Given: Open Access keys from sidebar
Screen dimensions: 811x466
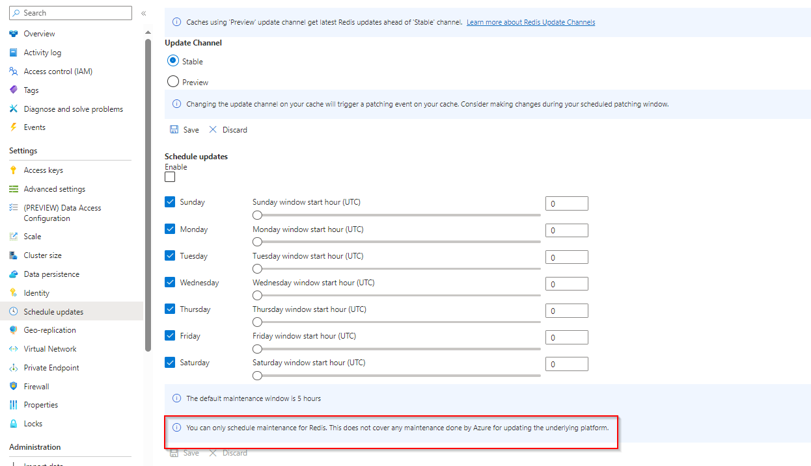Looking at the screenshot, I should pyautogui.click(x=72, y=170).
